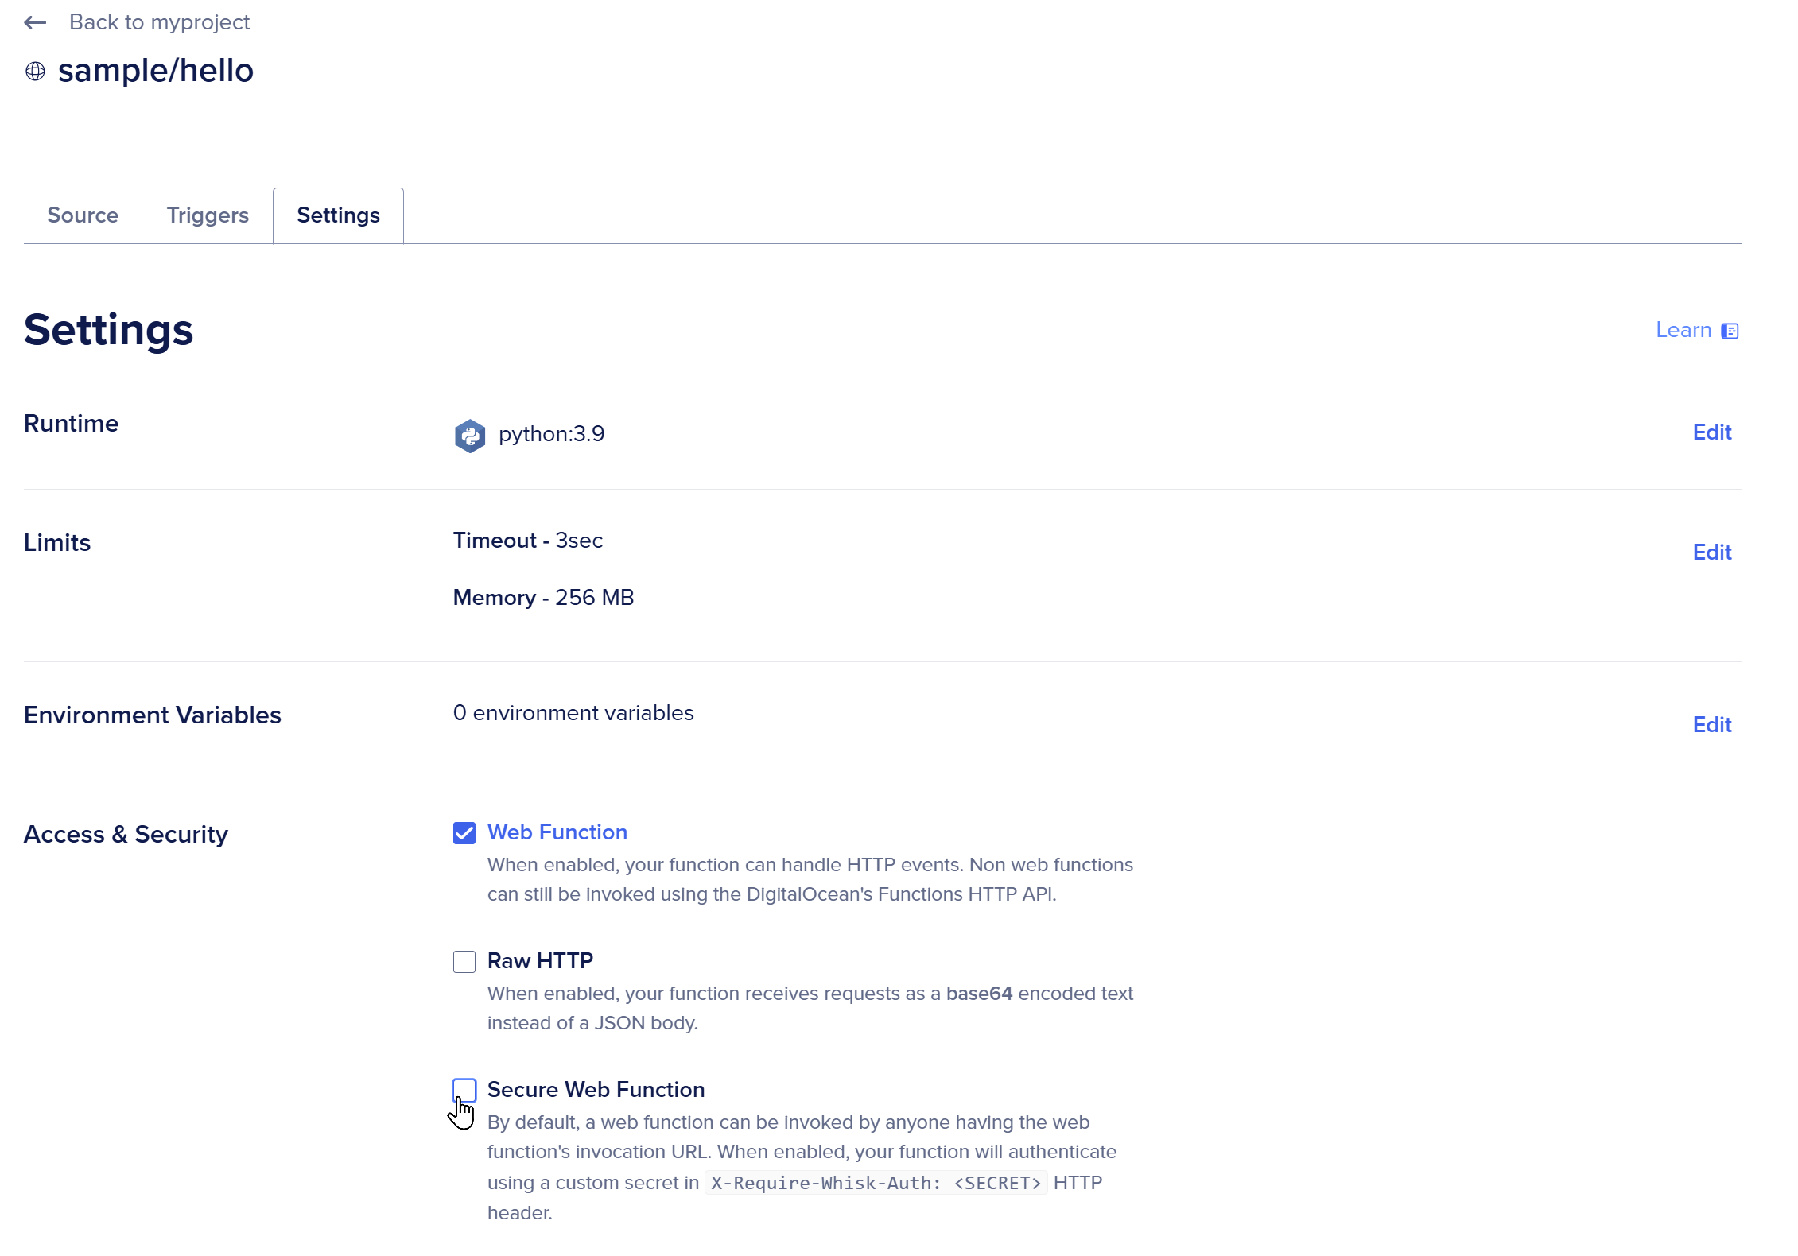Click the Python 3.9 runtime icon

point(470,434)
